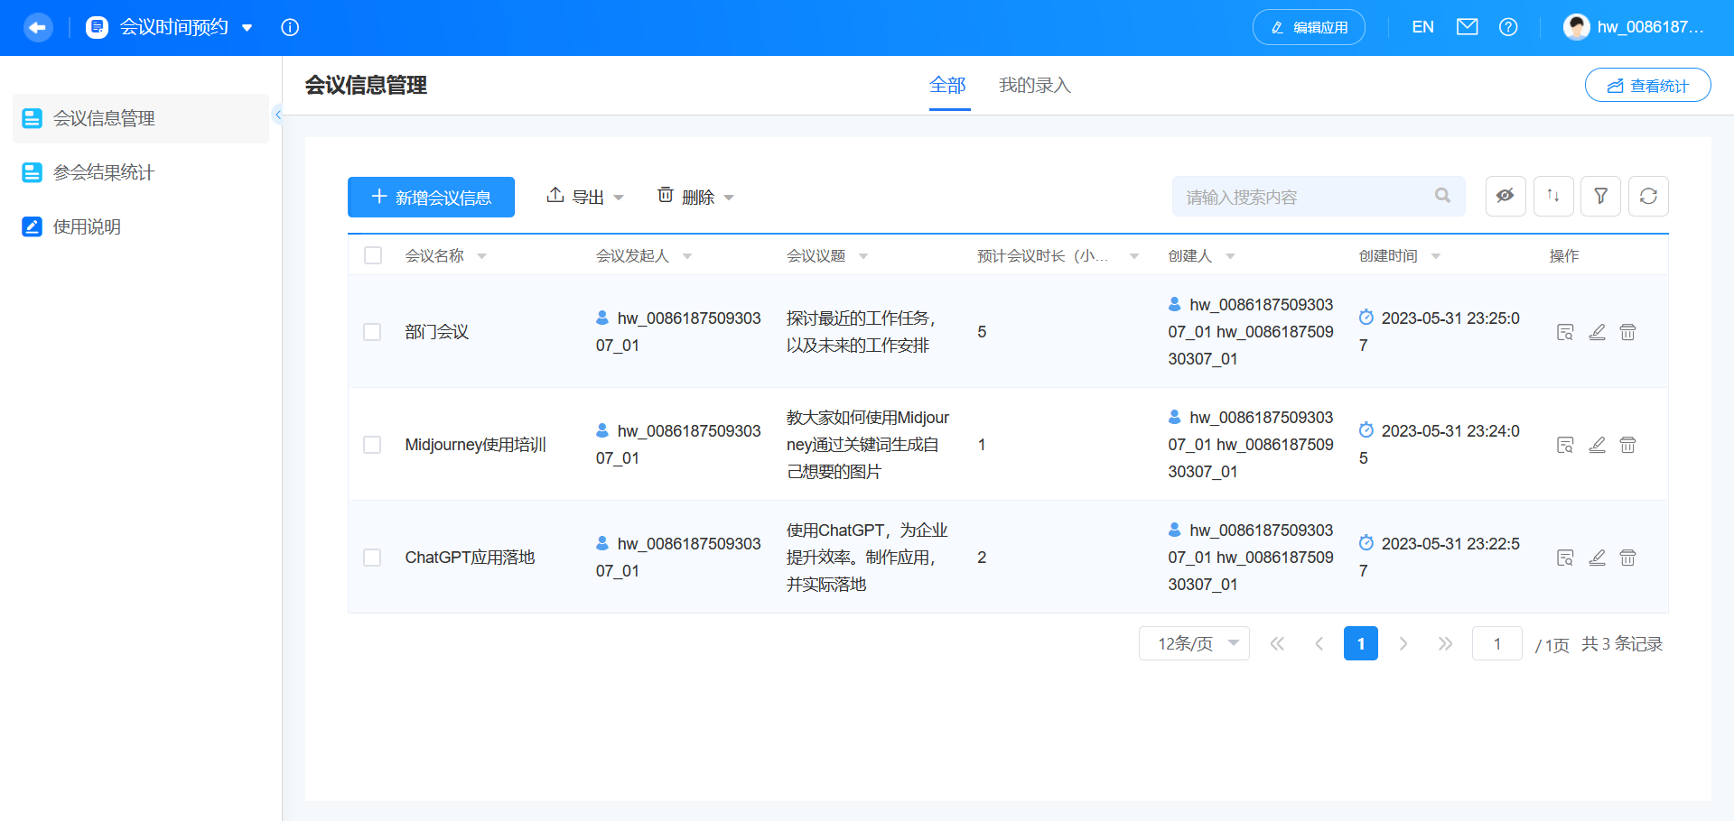Screen dimensions: 1734x821
Task: Edit the Midjourney使用培训 meeting entry
Action: (1597, 445)
